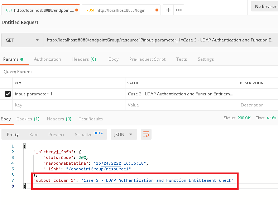The image size is (278, 205).
Task: Switch to POST localhost:8080/login tab
Action: (121, 10)
